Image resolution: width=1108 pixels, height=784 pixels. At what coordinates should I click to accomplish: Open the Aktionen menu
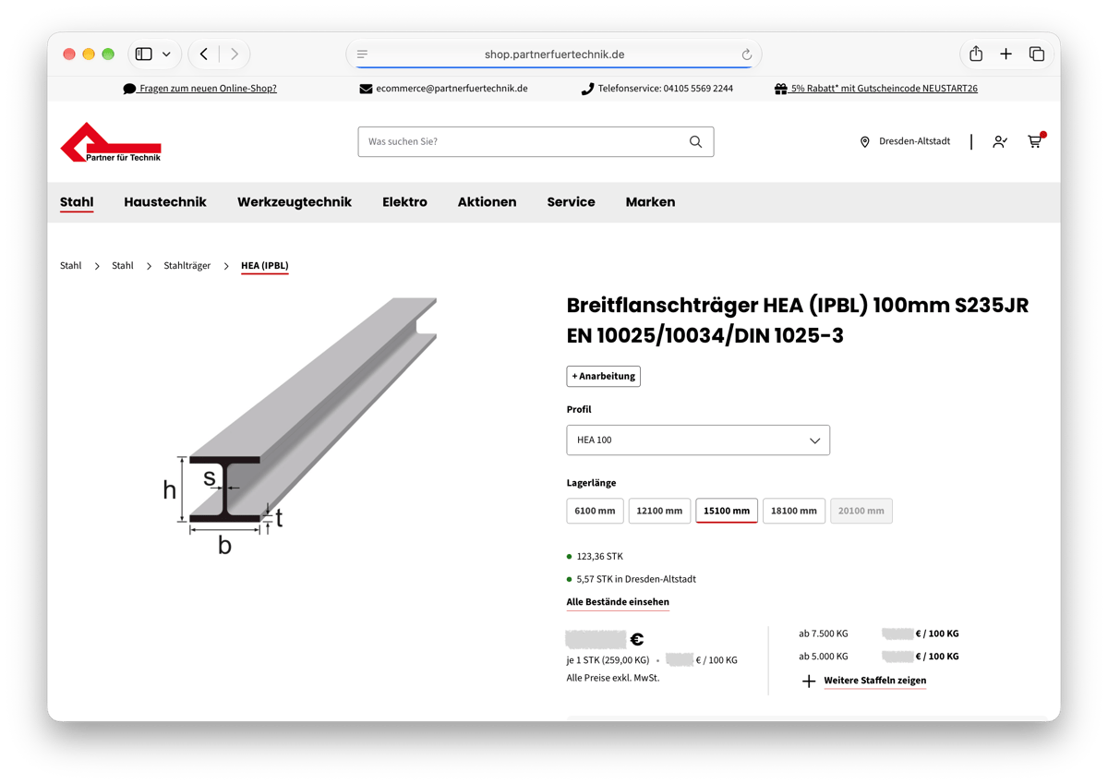(x=487, y=202)
